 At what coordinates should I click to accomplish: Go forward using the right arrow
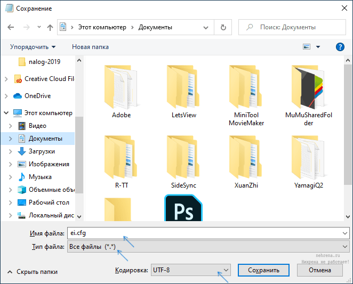27,27
